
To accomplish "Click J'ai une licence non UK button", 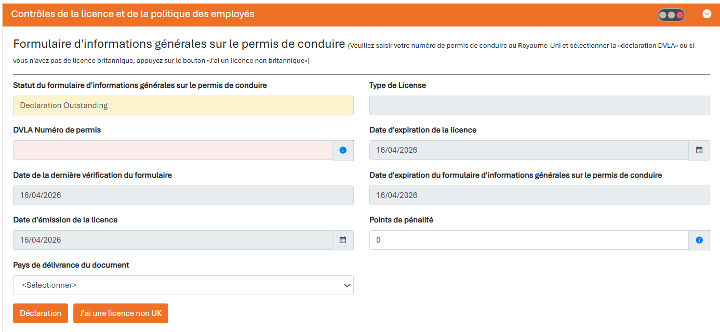I will (121, 313).
